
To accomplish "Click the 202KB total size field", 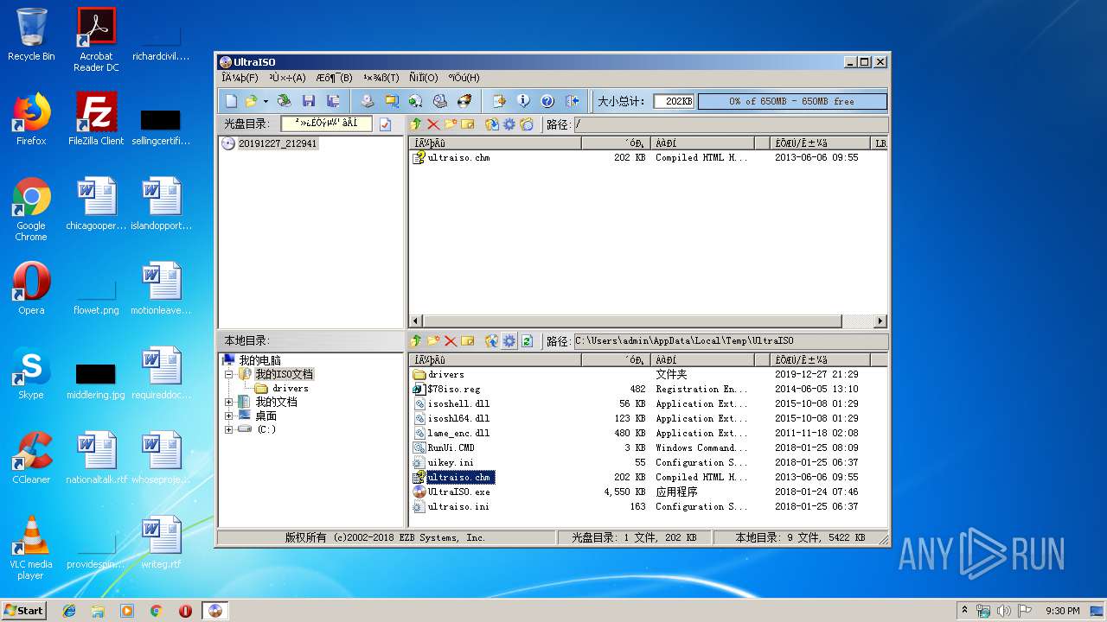I will click(674, 101).
